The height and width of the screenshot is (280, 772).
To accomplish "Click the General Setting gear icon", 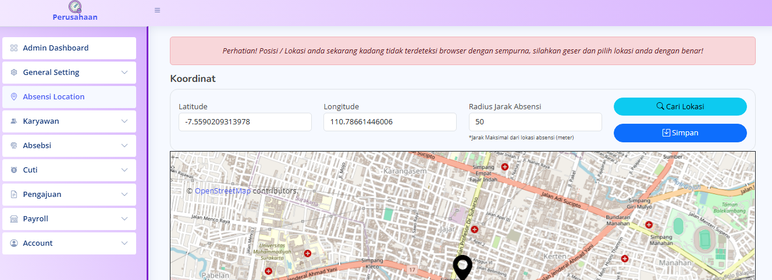I will pyautogui.click(x=14, y=73).
